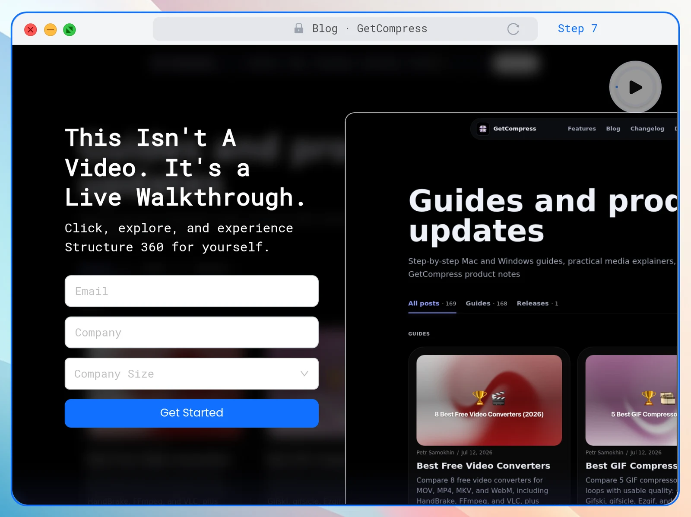Open the Changelog nav link
Viewport: 691px width, 517px height.
coord(647,129)
